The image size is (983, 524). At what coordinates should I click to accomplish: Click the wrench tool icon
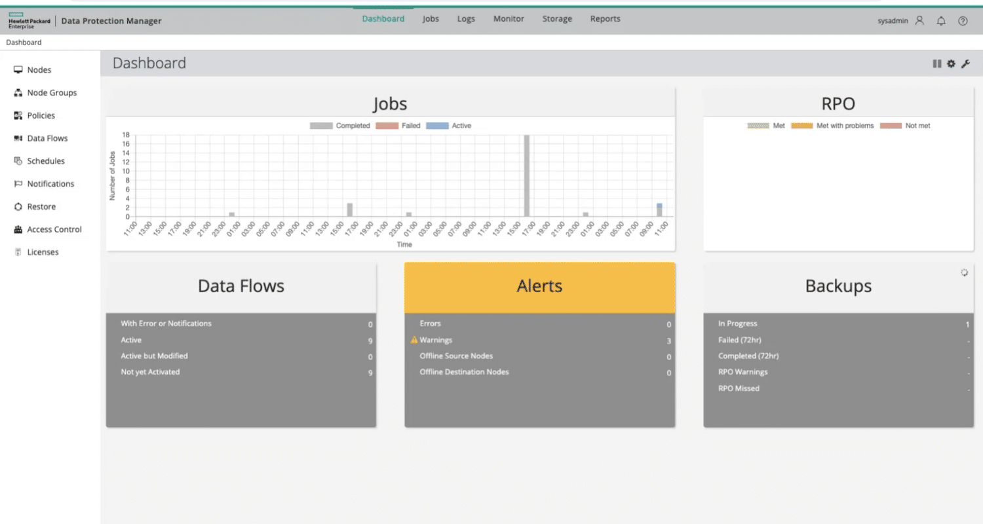[965, 64]
